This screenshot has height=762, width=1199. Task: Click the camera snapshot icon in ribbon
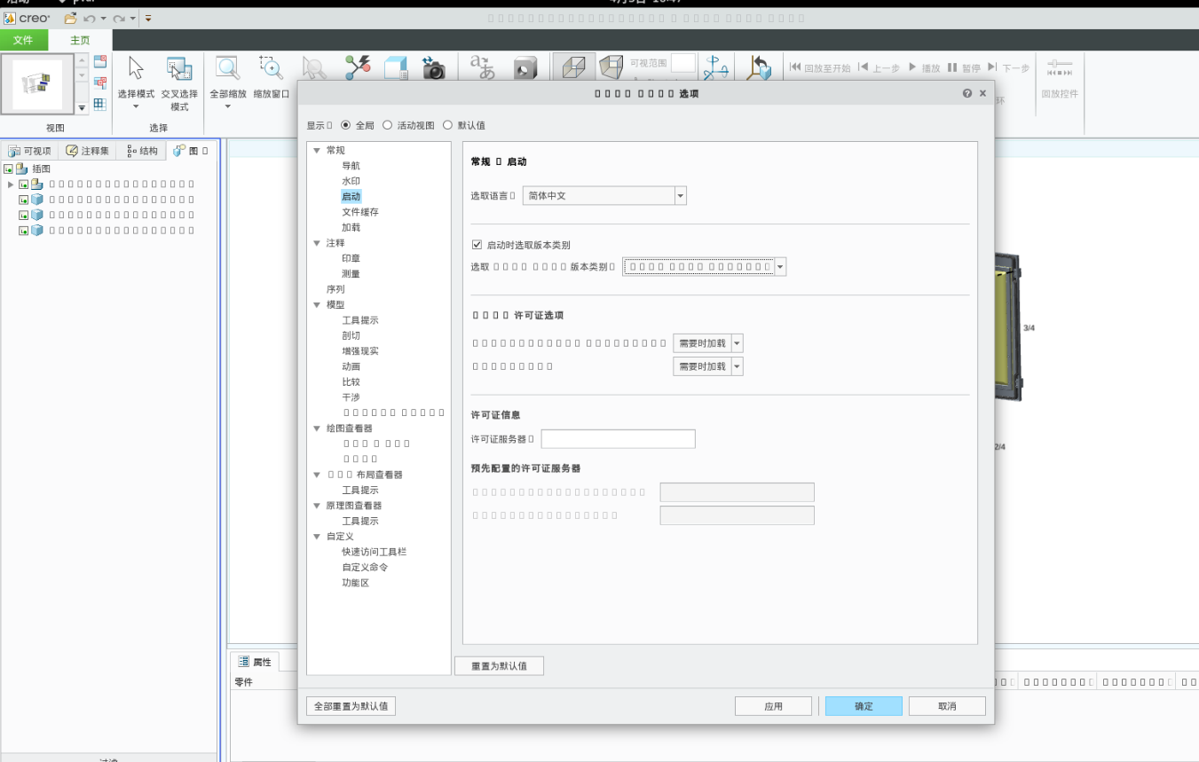click(433, 68)
